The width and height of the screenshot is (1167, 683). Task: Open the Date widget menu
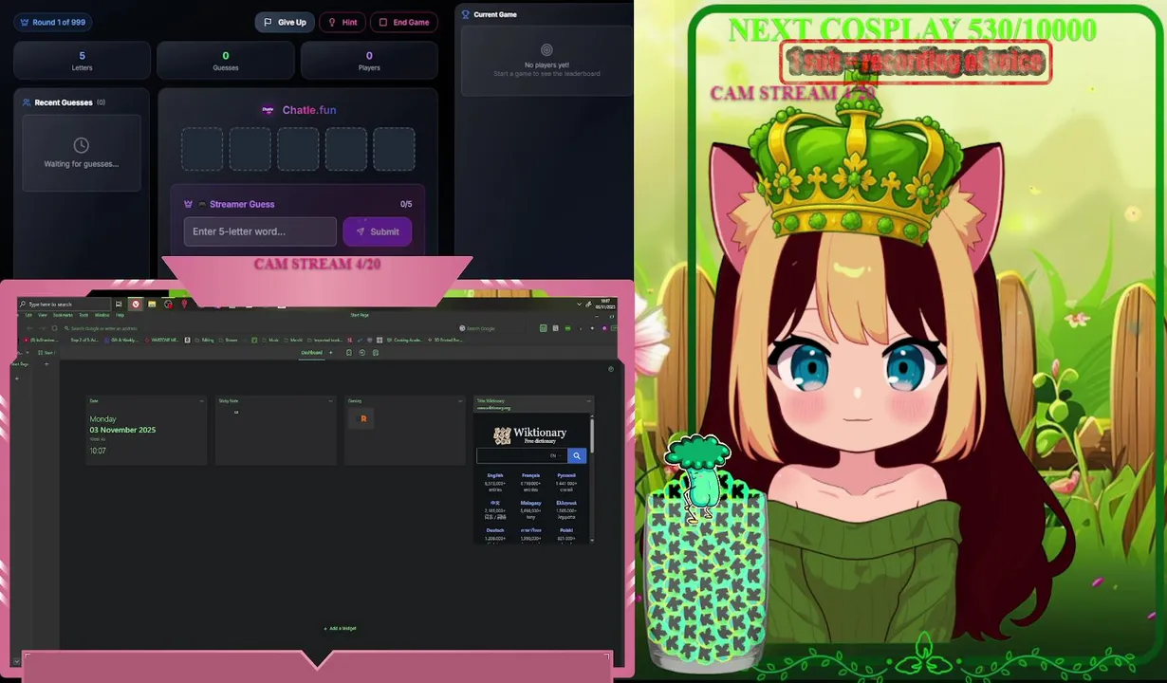tap(201, 401)
